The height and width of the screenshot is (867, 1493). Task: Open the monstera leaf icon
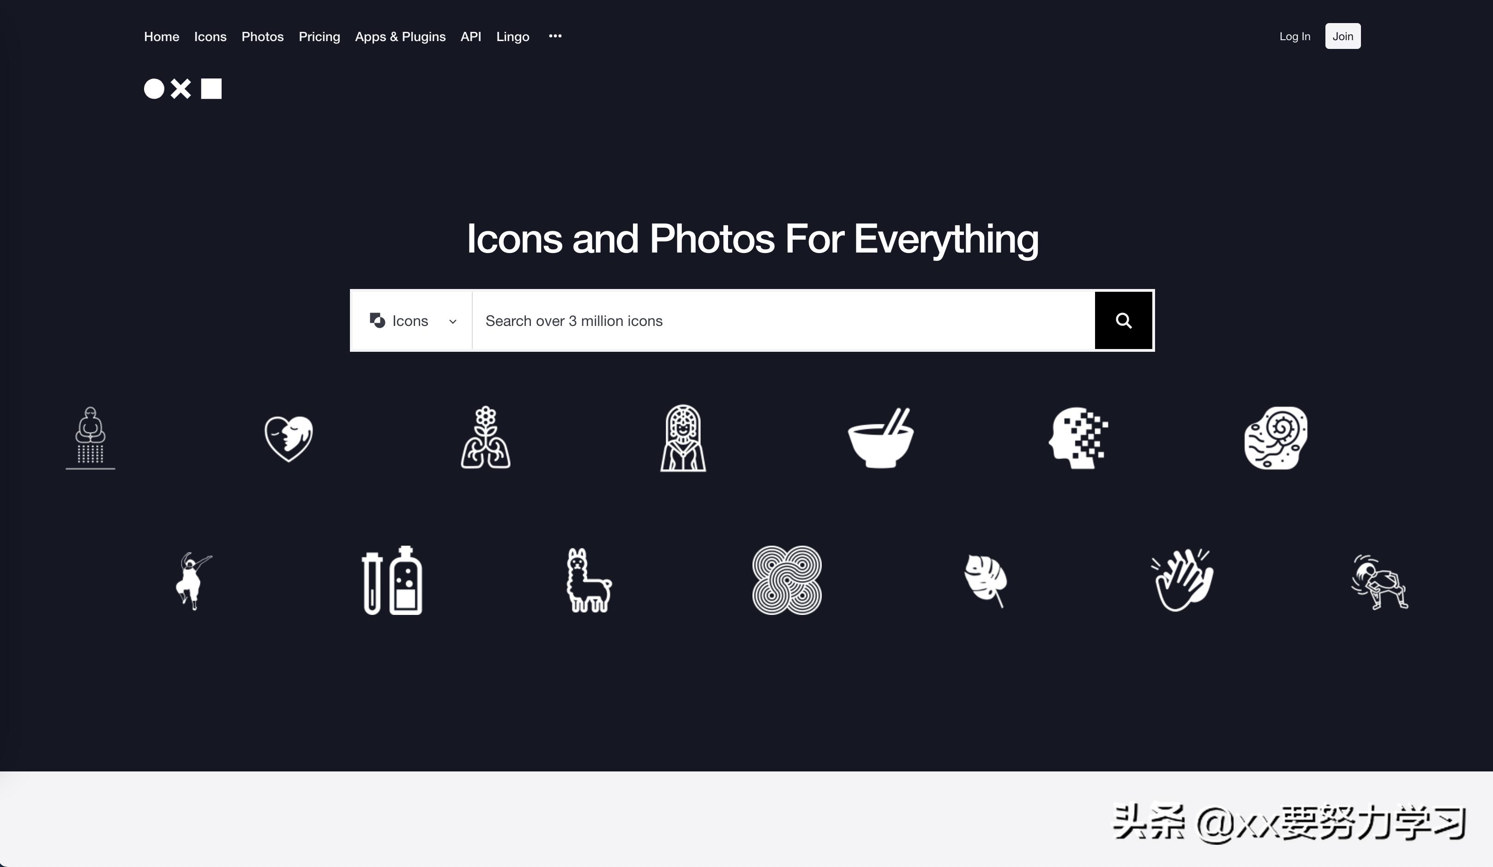(985, 581)
